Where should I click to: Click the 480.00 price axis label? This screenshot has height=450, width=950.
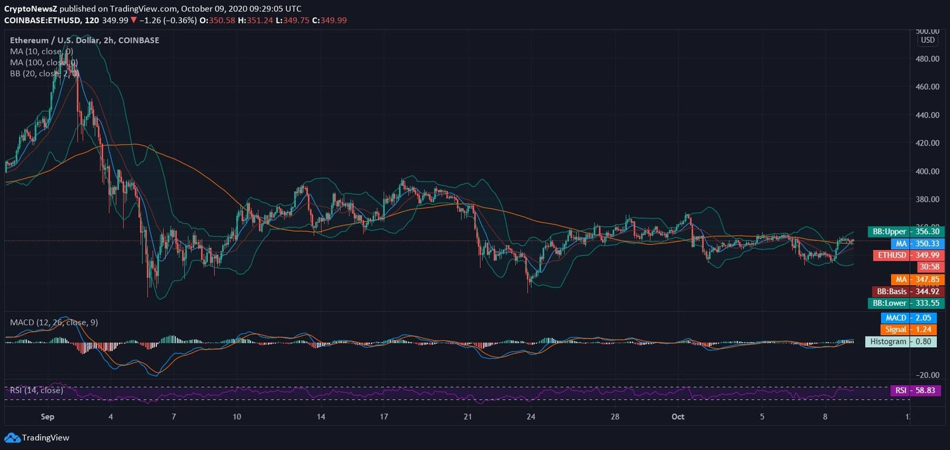[x=927, y=59]
